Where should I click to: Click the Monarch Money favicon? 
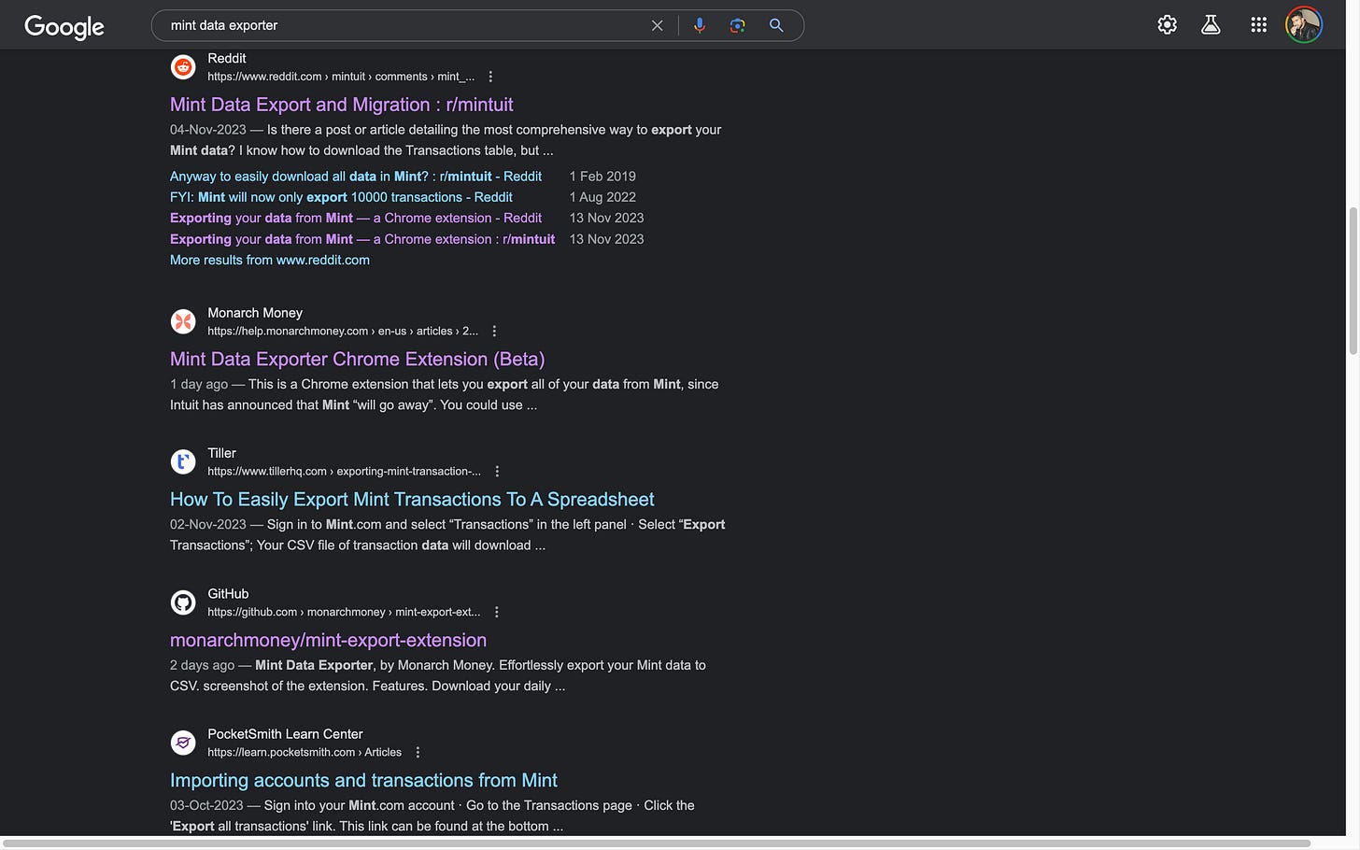pos(183,321)
